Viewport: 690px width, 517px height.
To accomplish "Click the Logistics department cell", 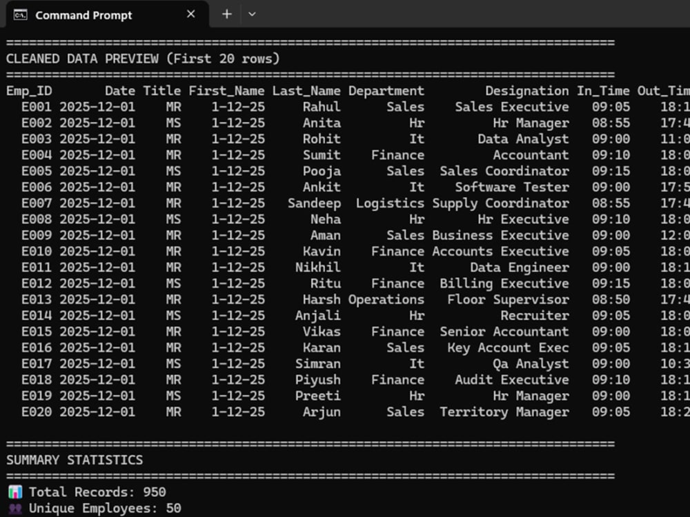I will click(x=391, y=203).
